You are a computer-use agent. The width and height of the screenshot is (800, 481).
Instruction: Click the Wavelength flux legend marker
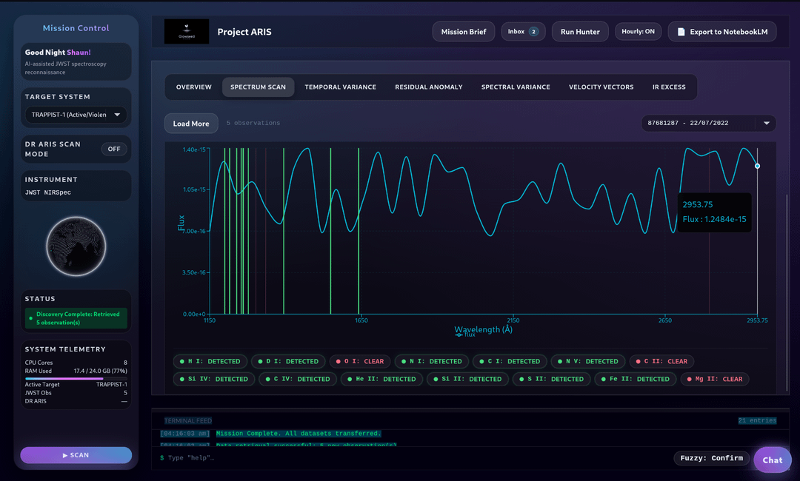(x=460, y=335)
